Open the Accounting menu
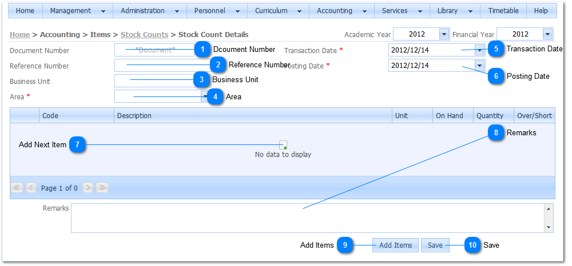The width and height of the screenshot is (572, 266). tap(341, 11)
